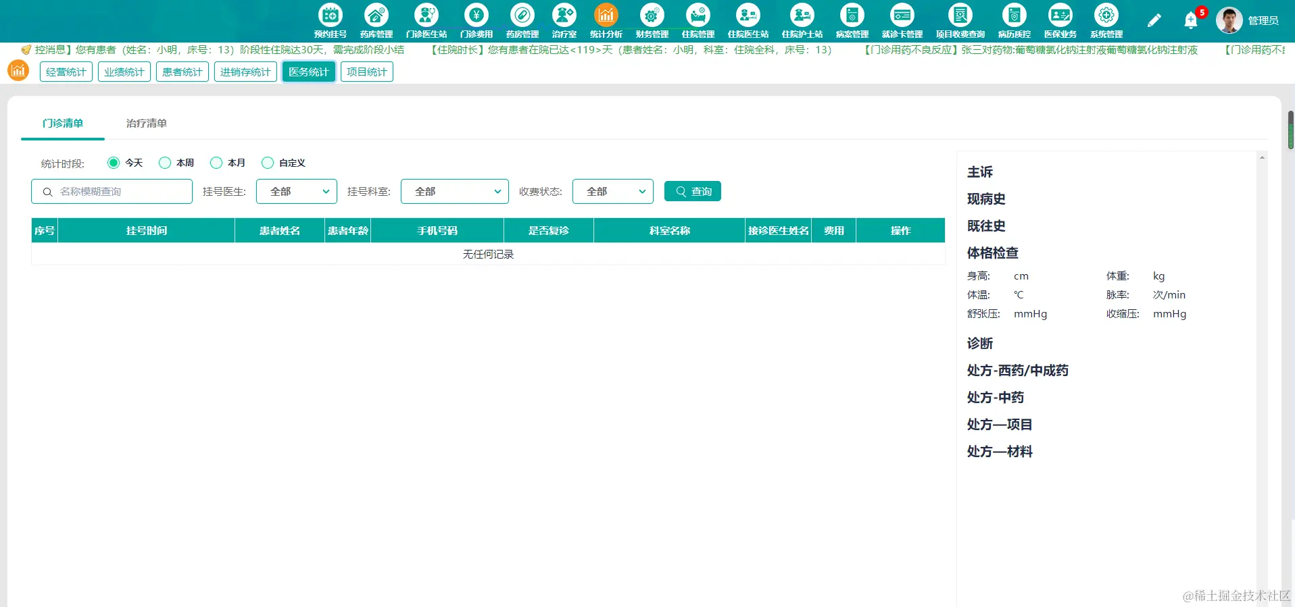The image size is (1295, 607).
Task: Focus the 名称模糊查询 search field
Action: [112, 192]
